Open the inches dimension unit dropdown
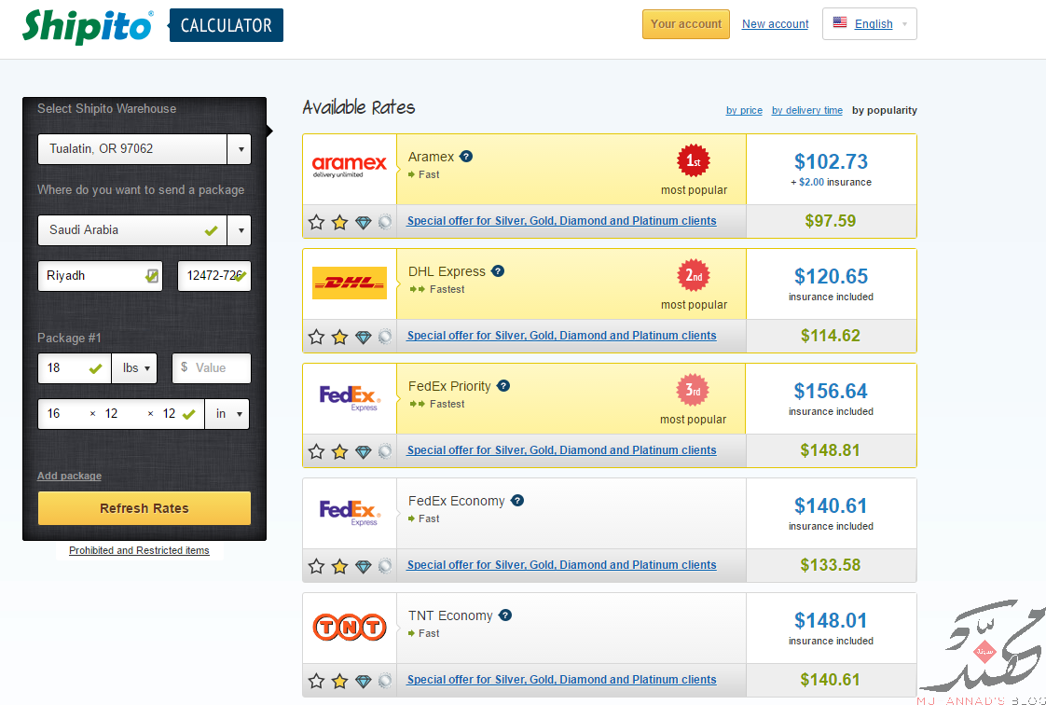Screen dimensions: 1046x705 tap(227, 414)
